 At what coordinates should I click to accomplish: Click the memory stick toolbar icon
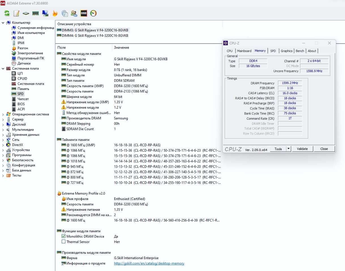(x=35, y=13)
